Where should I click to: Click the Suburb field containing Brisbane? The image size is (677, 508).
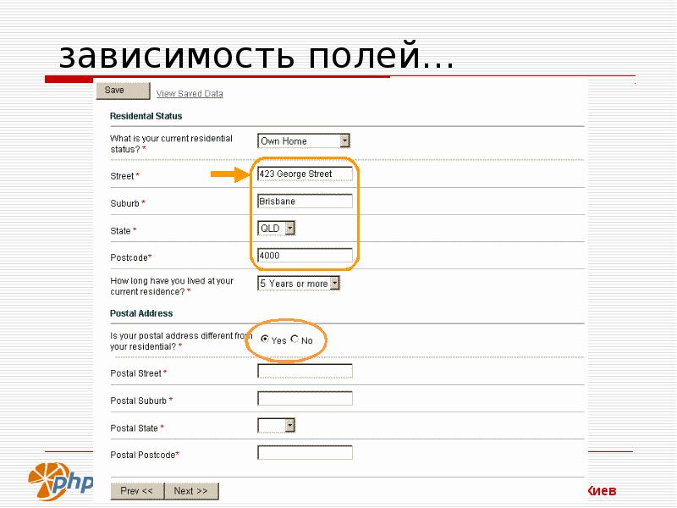(305, 202)
